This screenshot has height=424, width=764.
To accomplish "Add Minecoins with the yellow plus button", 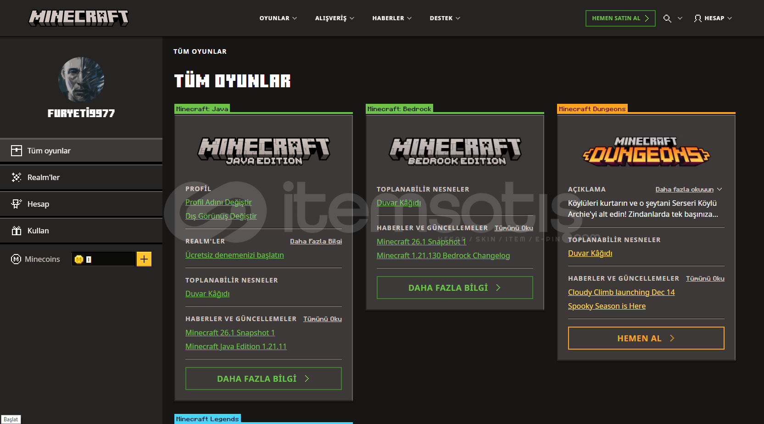I will (144, 259).
